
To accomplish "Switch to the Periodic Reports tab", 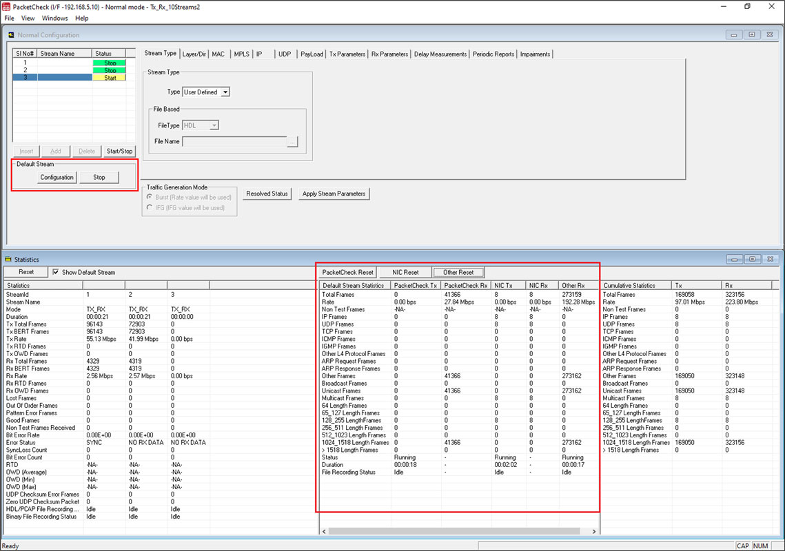I will [x=493, y=54].
